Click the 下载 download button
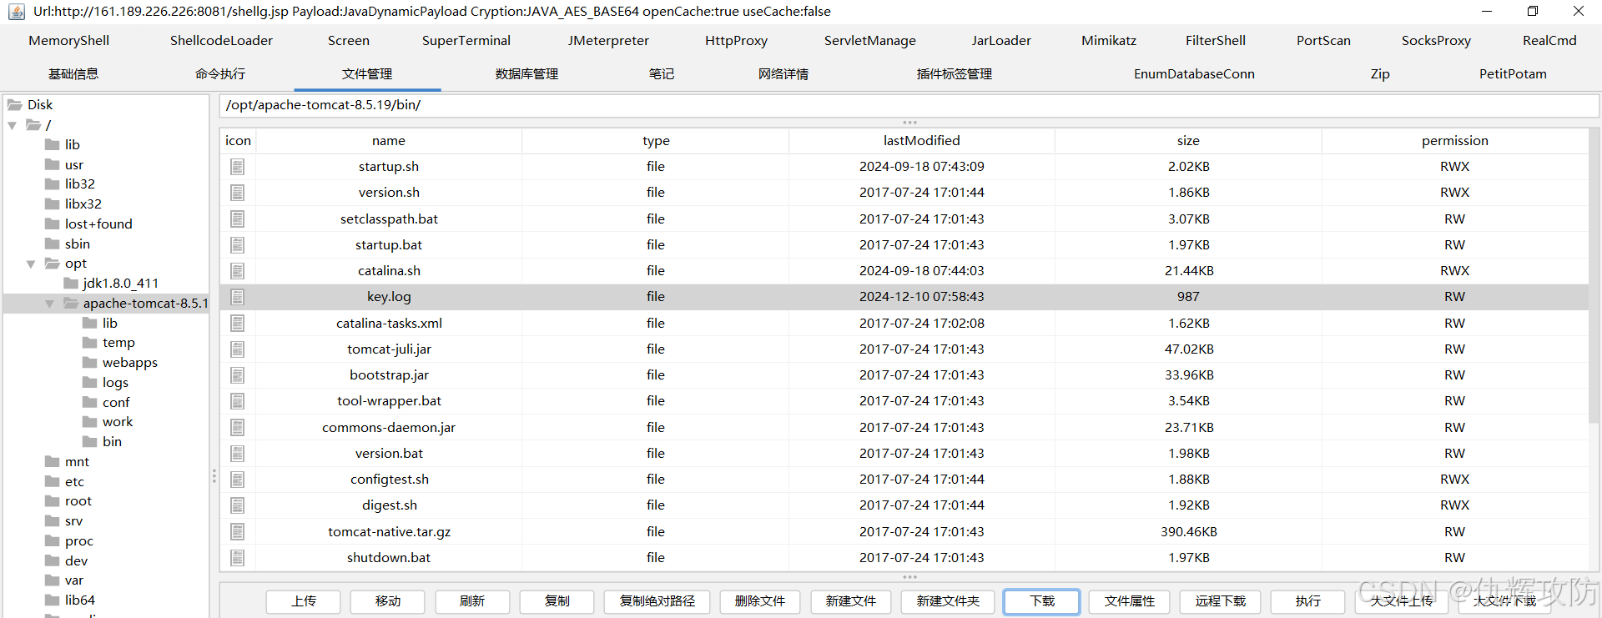 coord(1042,601)
